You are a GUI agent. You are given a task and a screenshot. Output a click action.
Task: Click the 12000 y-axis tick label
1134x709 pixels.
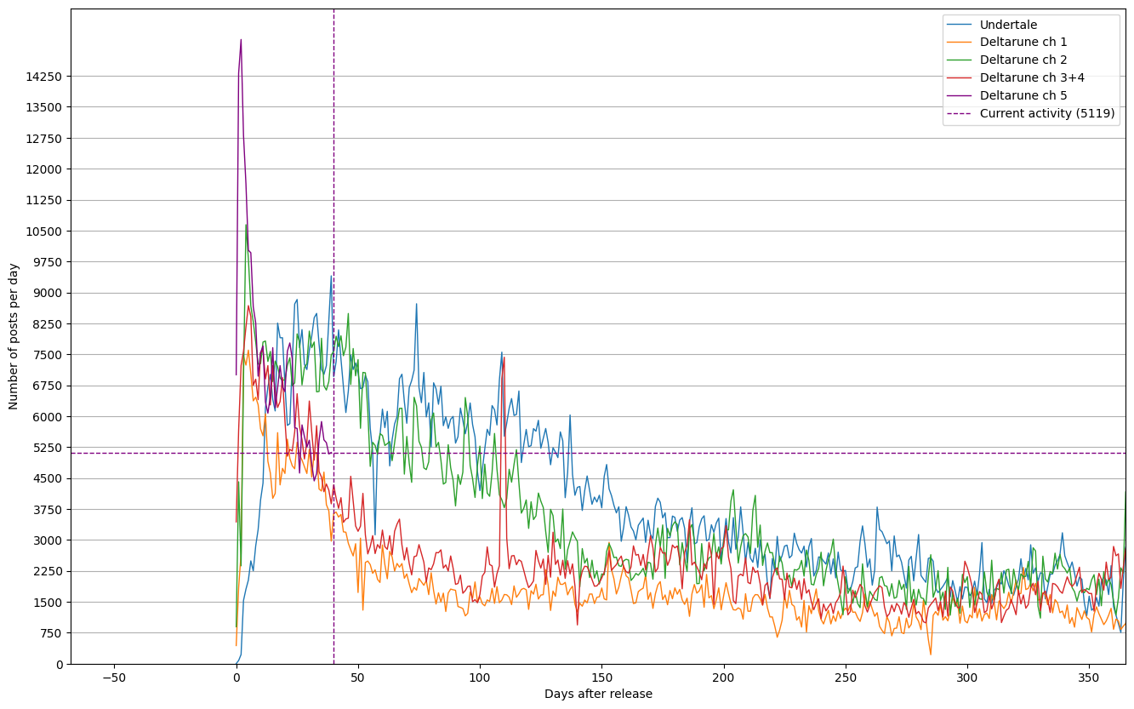(x=47, y=169)
